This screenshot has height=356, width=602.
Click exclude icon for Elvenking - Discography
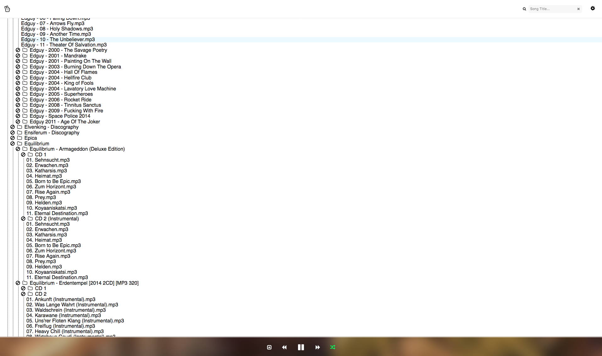tap(13, 127)
